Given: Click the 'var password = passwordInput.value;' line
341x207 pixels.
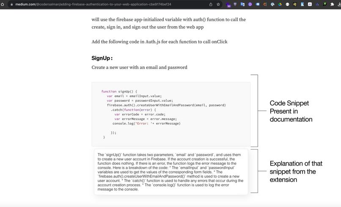Looking at the screenshot, I should point(140,101).
